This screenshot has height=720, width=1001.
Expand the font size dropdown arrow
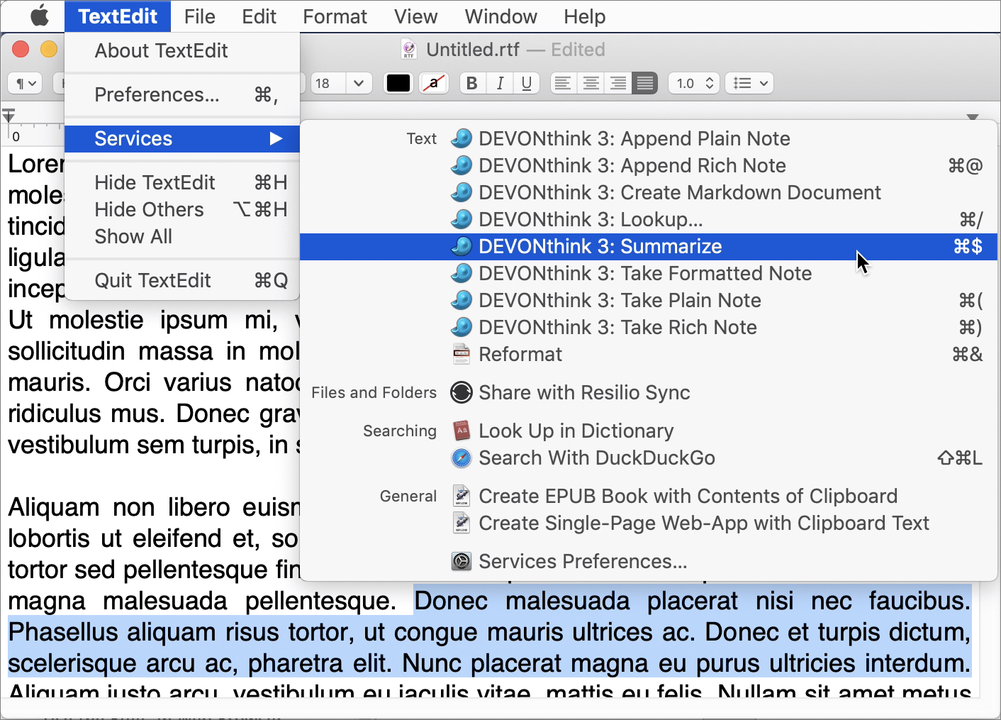click(x=359, y=83)
